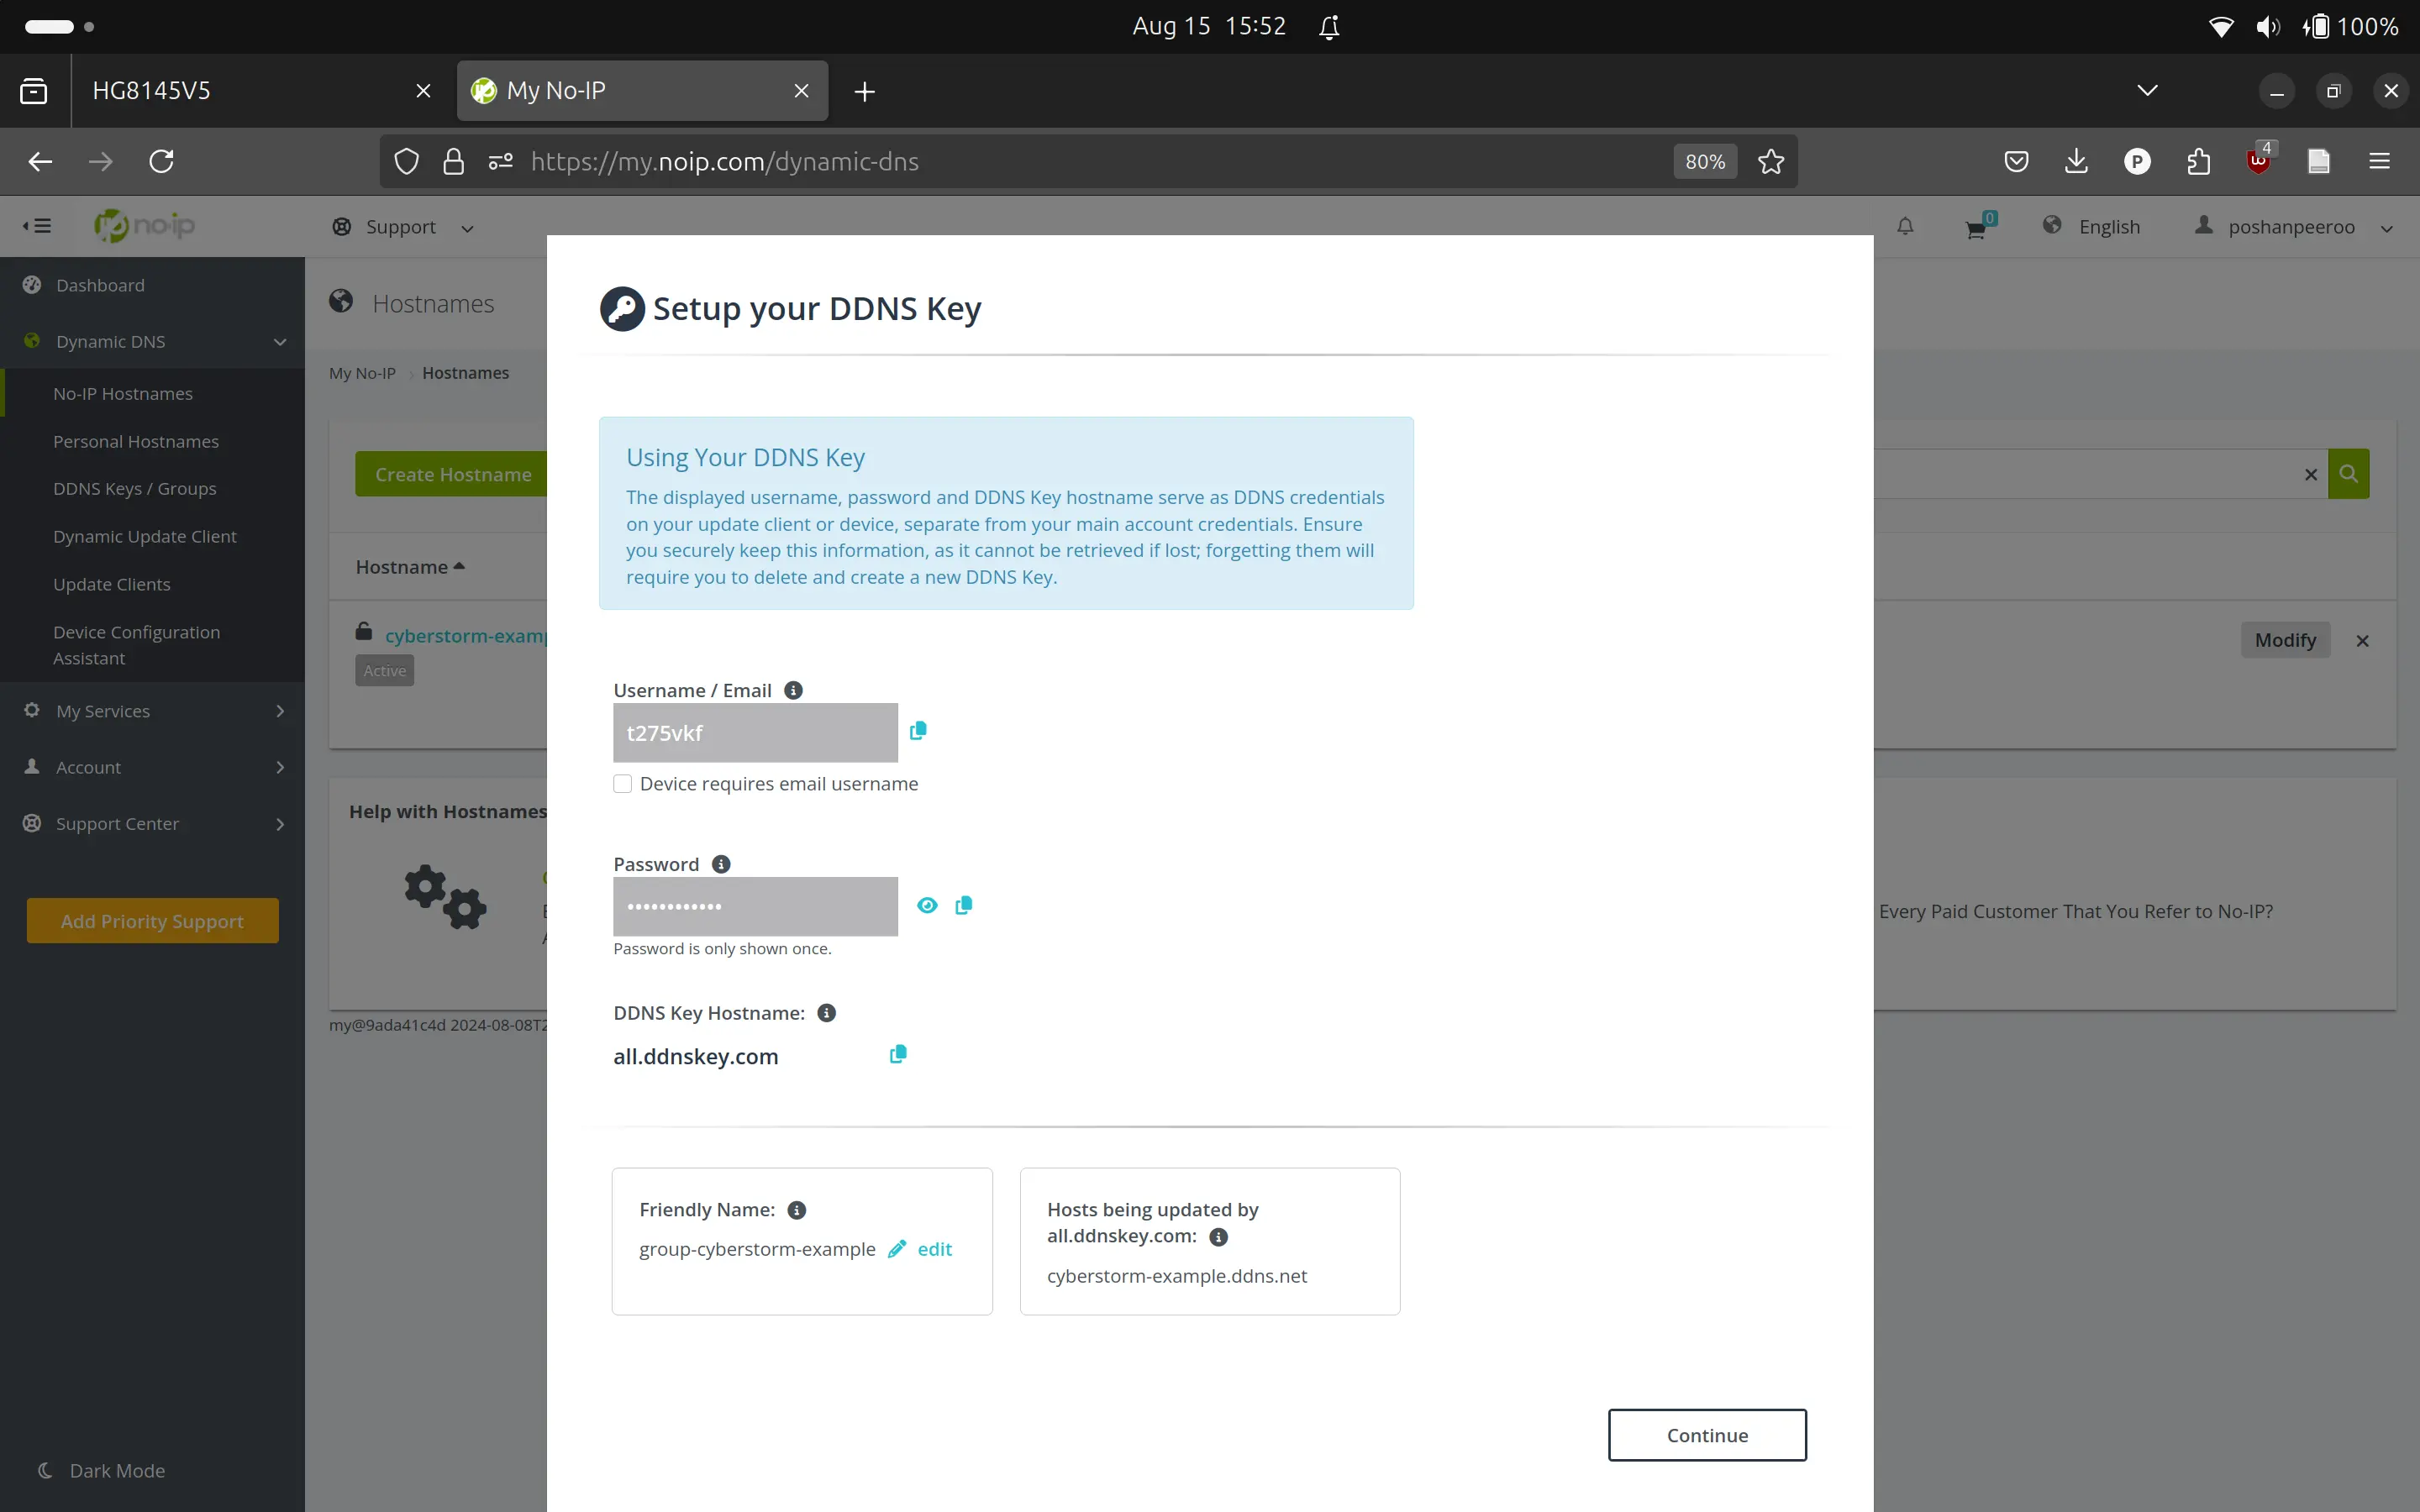2420x1512 pixels.
Task: Click the info icon beside Friendly Name
Action: point(796,1210)
